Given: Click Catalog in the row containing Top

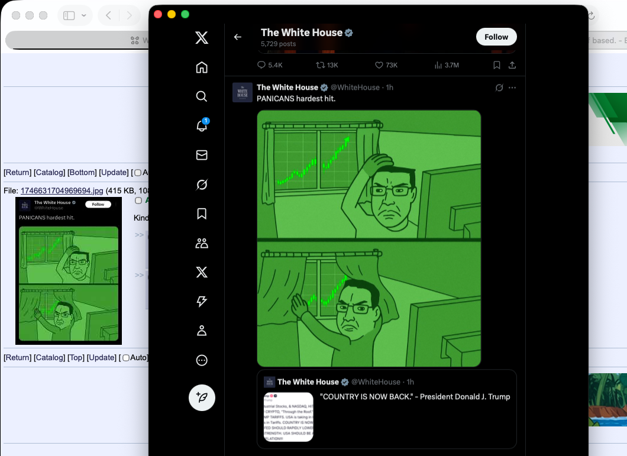Looking at the screenshot, I should pos(49,358).
